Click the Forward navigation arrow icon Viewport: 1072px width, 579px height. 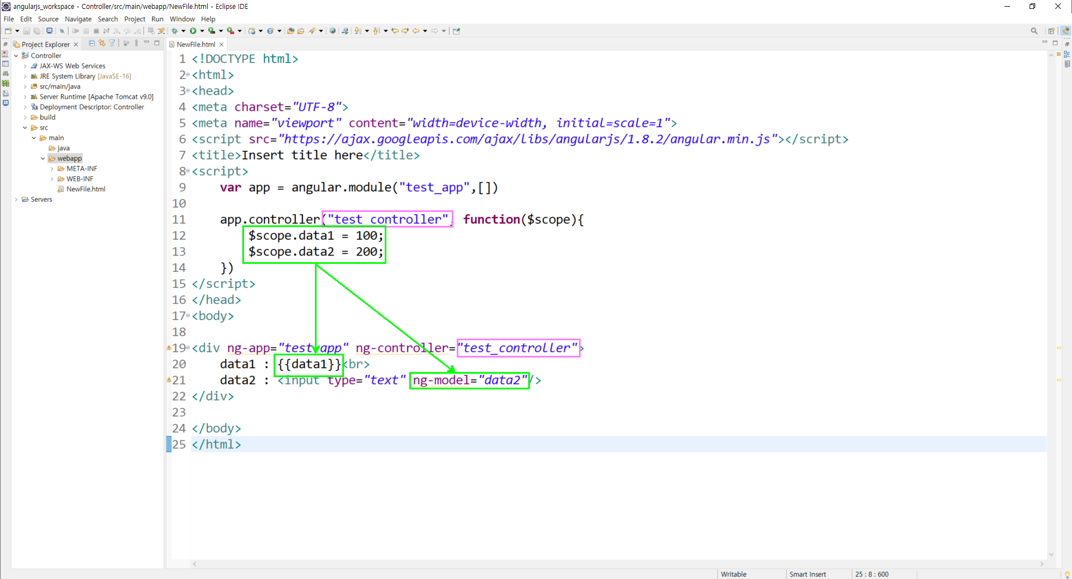point(435,31)
